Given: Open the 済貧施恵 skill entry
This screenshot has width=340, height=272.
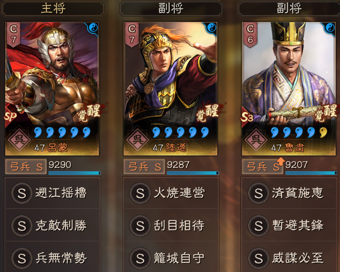Looking at the screenshot, I should pyautogui.click(x=289, y=193).
